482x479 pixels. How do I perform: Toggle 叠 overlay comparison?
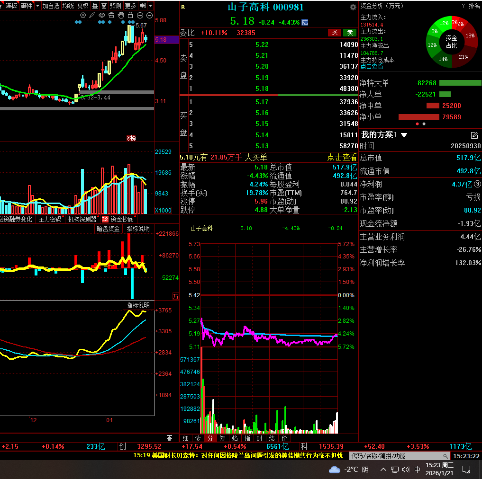tap(95, 6)
